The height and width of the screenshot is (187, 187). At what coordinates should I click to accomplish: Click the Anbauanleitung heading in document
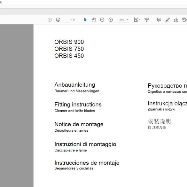pyautogui.click(x=75, y=85)
